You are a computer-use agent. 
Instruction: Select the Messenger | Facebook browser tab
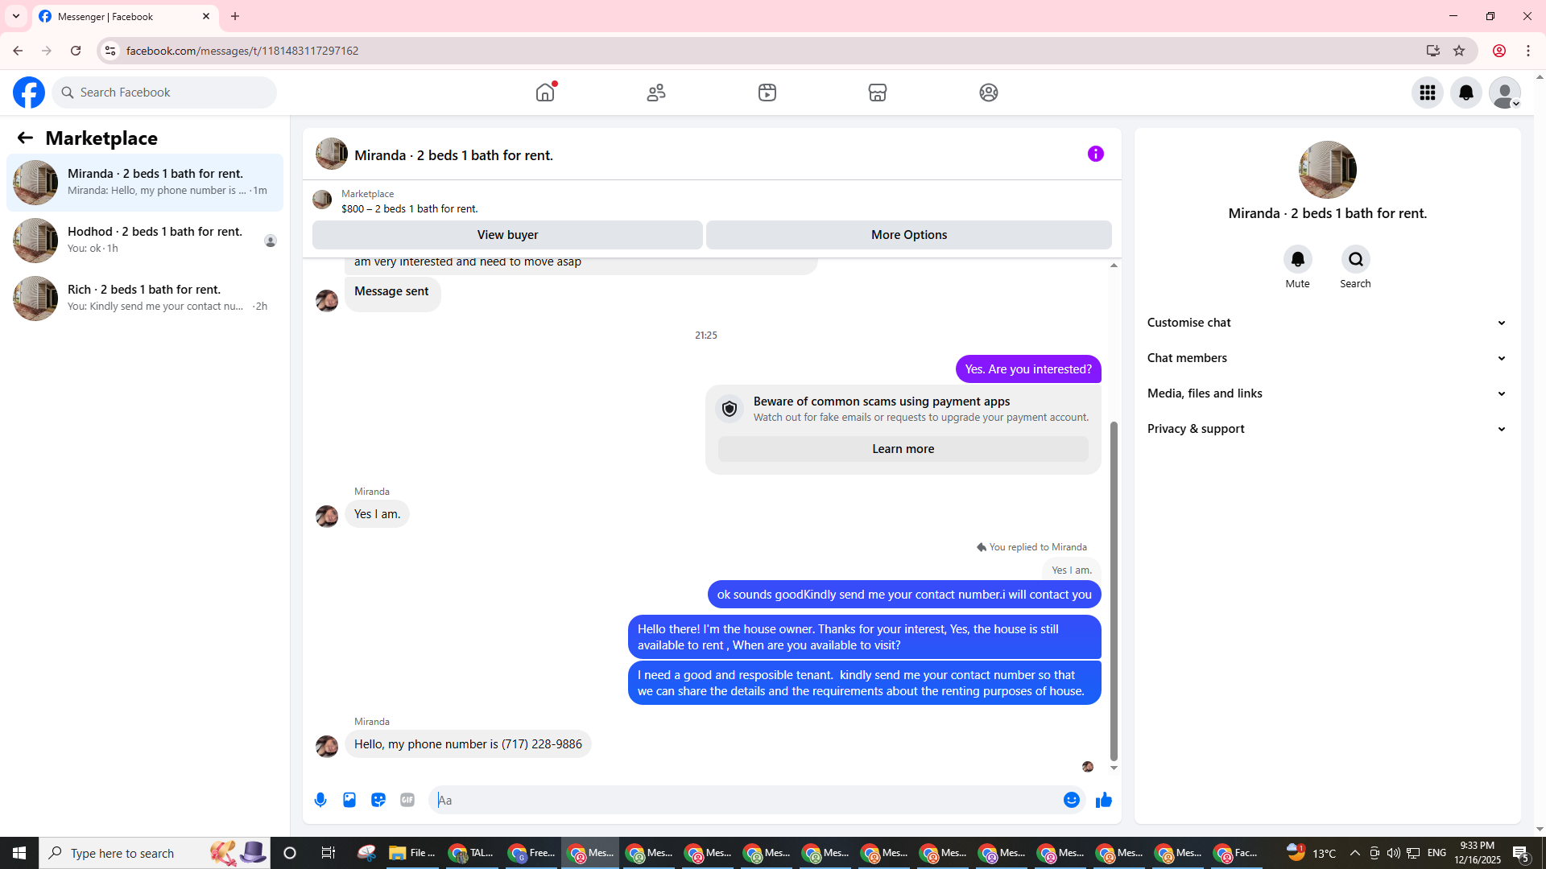pos(125,16)
